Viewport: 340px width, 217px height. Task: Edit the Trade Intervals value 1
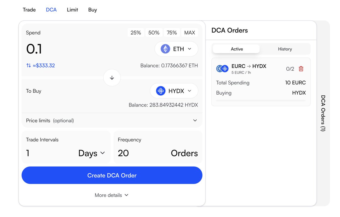point(28,153)
